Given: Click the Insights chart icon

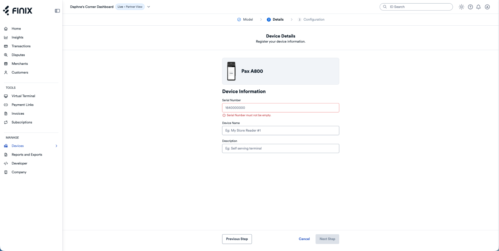Looking at the screenshot, I should (x=6, y=37).
